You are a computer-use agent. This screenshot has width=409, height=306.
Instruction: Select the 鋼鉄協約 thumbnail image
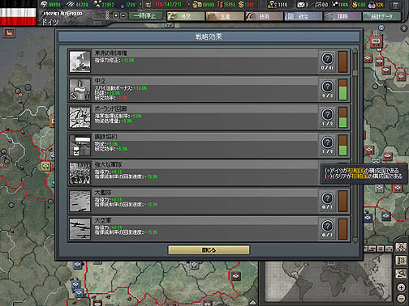click(80, 145)
